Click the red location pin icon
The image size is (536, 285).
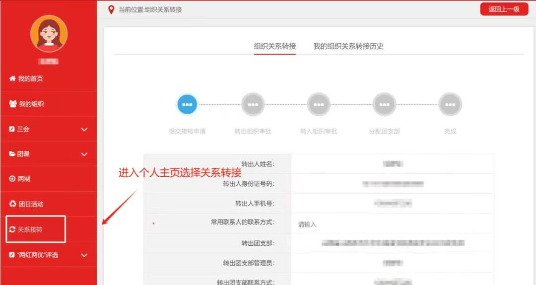click(111, 9)
